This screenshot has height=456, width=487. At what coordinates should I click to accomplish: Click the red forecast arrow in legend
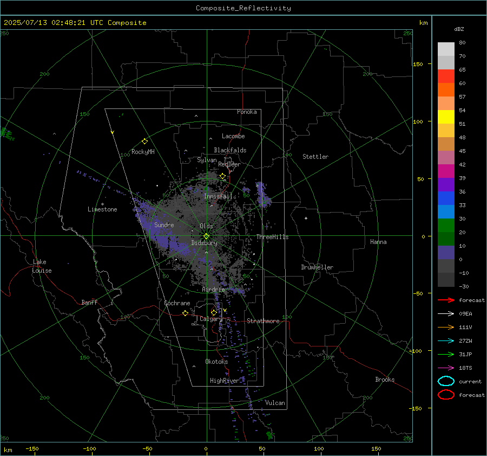[446, 300]
